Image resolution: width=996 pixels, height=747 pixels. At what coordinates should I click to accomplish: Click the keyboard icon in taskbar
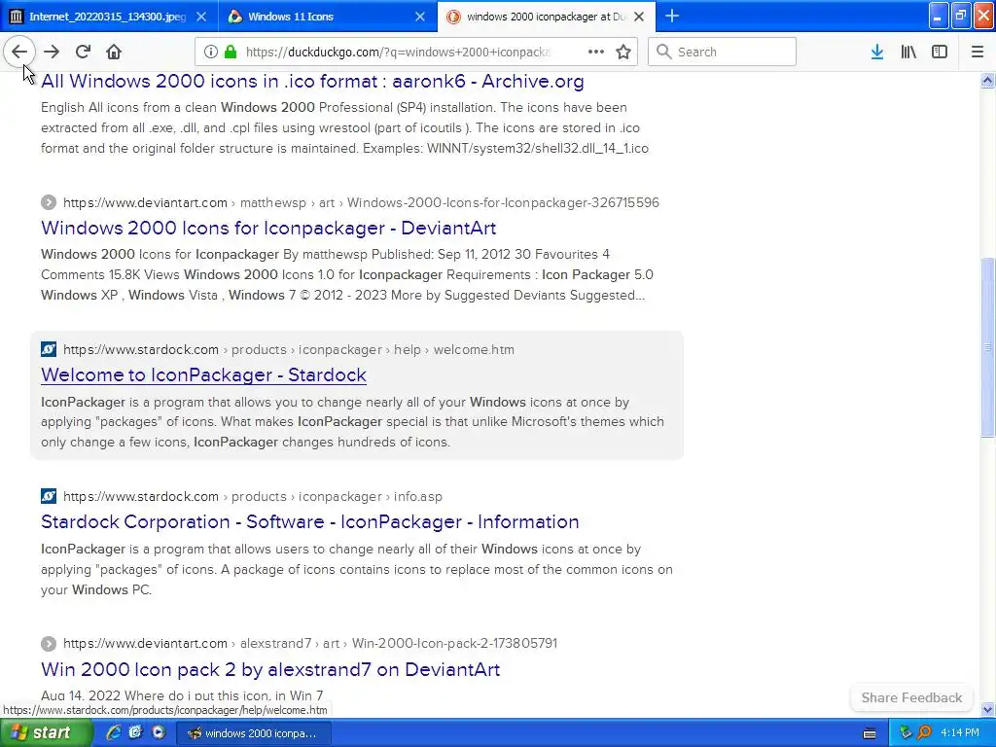pyautogui.click(x=870, y=733)
